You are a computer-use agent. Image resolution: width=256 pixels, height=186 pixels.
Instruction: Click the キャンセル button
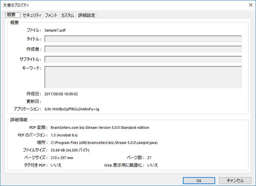[x=235, y=181]
